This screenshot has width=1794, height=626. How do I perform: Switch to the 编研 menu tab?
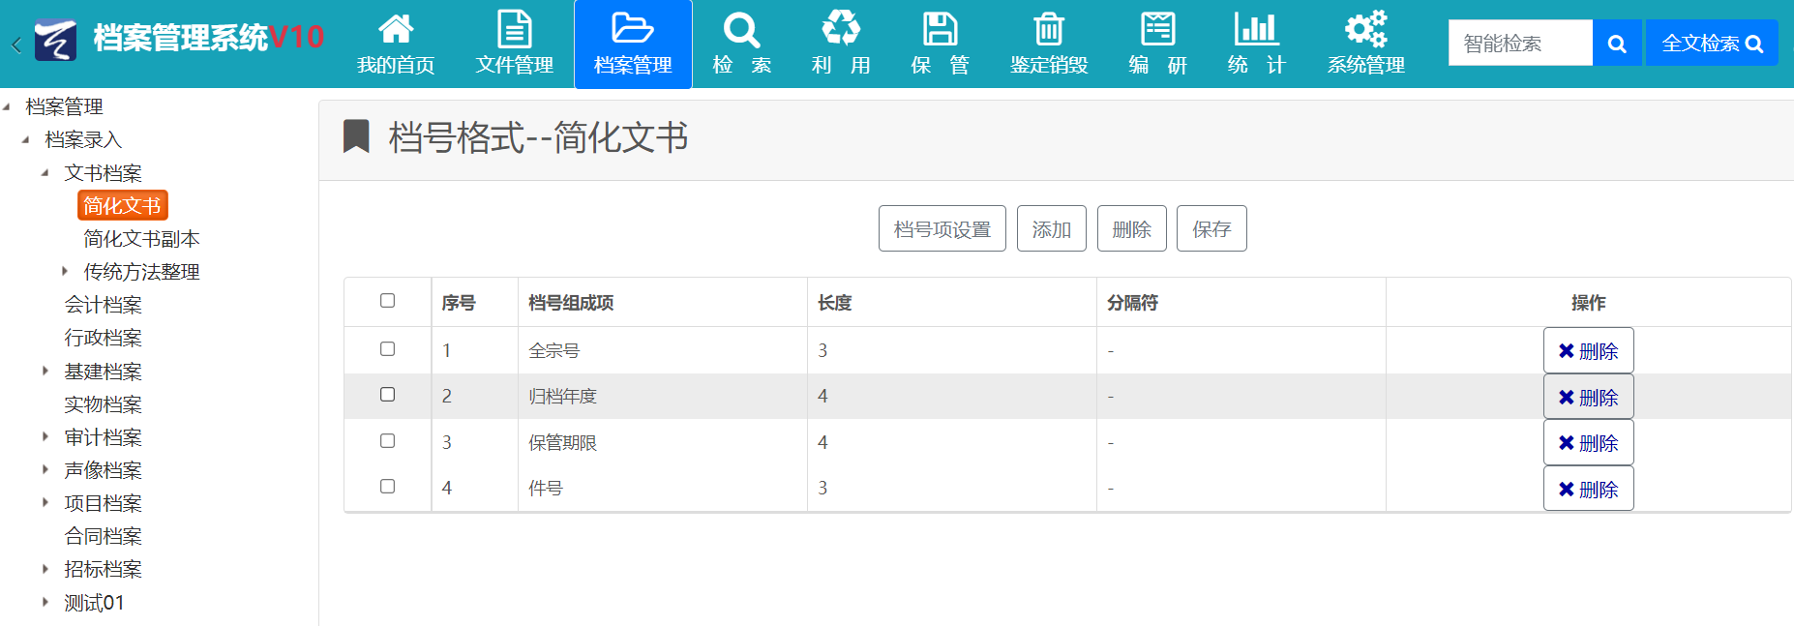(1157, 45)
